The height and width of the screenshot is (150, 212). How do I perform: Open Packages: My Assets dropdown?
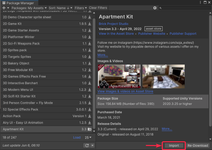(x=29, y=8)
